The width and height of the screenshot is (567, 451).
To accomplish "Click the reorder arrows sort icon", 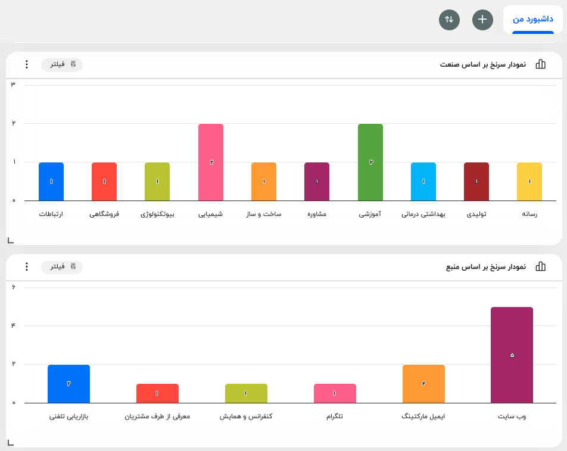I will click(449, 20).
